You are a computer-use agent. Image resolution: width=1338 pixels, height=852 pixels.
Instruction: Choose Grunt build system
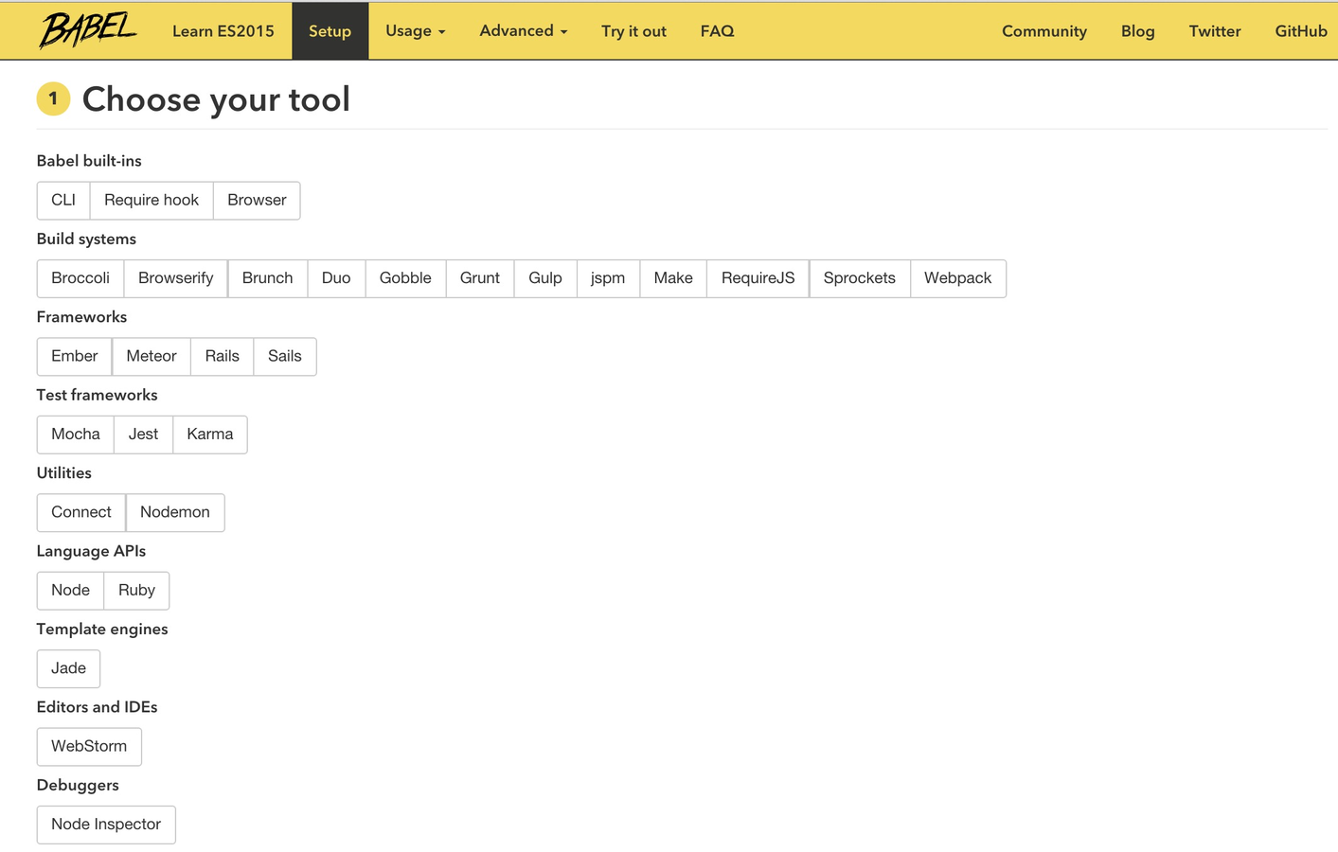tap(480, 278)
